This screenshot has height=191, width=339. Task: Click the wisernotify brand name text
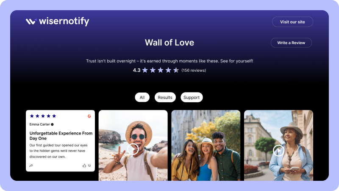(x=64, y=21)
